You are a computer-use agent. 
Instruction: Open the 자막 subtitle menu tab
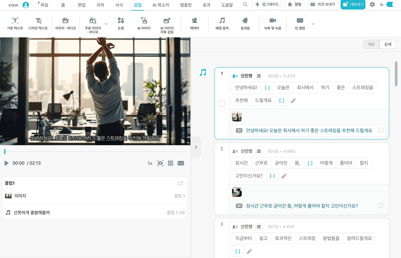pyautogui.click(x=100, y=5)
